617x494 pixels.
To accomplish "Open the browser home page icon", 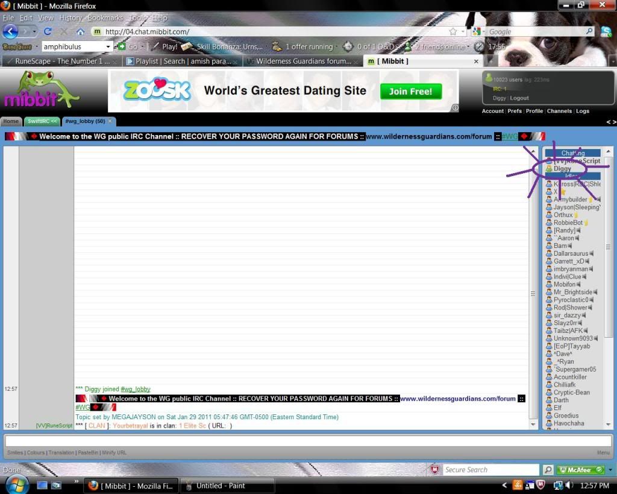I will tap(80, 31).
